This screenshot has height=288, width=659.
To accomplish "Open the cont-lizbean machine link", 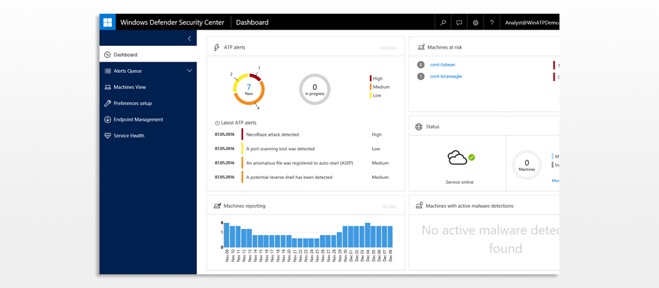I will point(443,64).
